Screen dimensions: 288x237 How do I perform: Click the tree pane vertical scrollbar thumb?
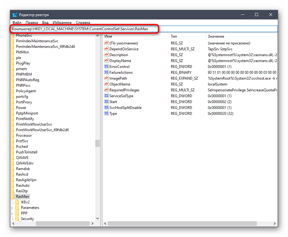point(98,143)
